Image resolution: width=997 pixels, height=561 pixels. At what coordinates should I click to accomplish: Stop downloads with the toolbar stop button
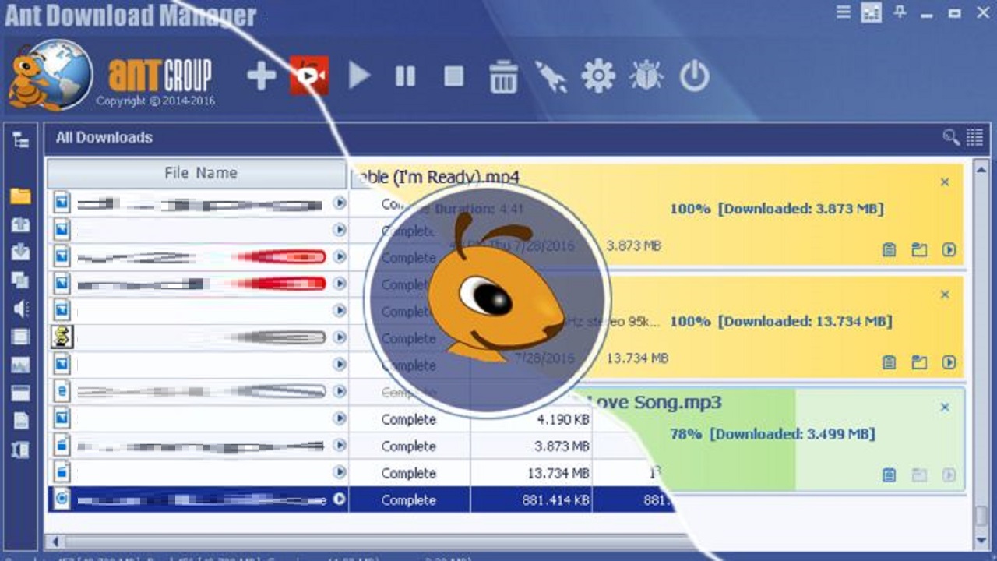pos(453,76)
